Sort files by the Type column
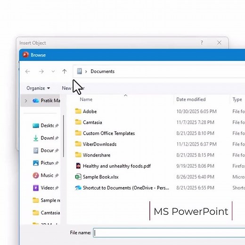 (x=237, y=99)
